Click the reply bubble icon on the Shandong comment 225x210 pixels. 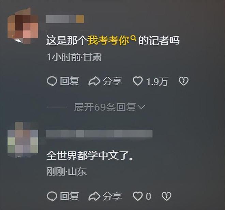click(x=52, y=196)
